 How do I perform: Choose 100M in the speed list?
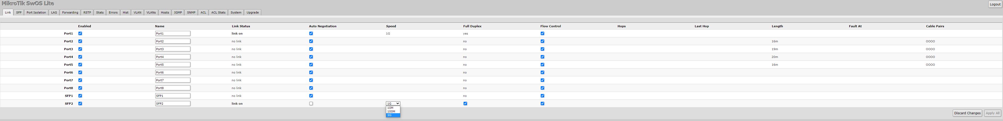click(x=391, y=111)
